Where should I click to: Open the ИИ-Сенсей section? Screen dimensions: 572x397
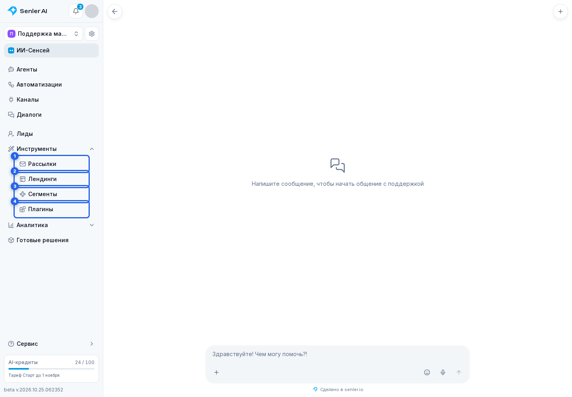tap(51, 50)
